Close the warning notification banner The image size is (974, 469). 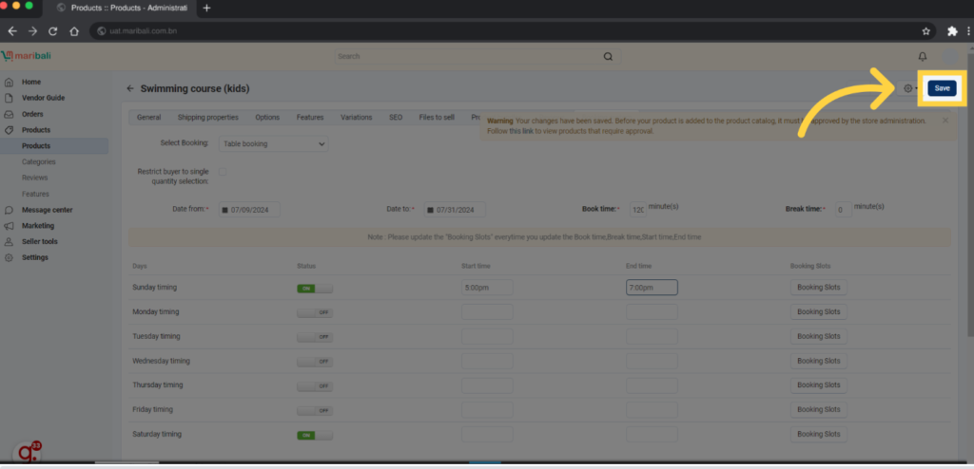tap(945, 121)
